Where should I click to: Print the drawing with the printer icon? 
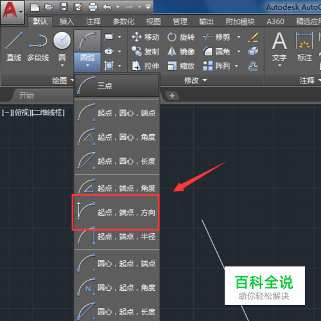point(93,7)
